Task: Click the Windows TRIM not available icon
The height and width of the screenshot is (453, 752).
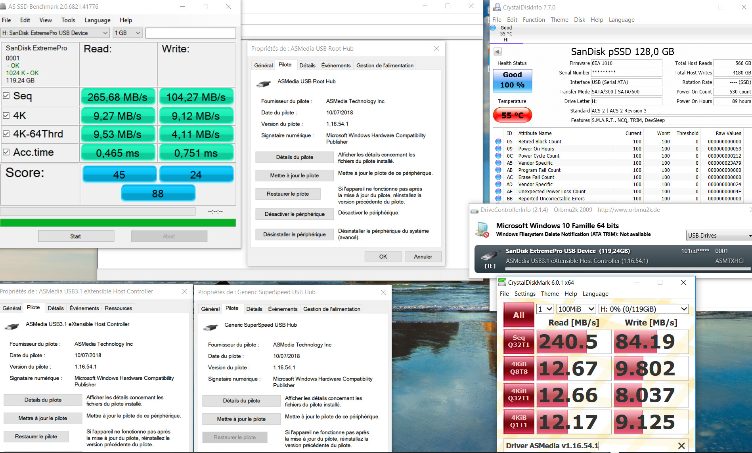Action: [x=482, y=230]
